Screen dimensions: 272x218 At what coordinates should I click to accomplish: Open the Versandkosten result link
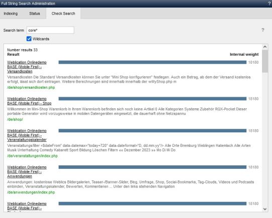[x=27, y=67]
